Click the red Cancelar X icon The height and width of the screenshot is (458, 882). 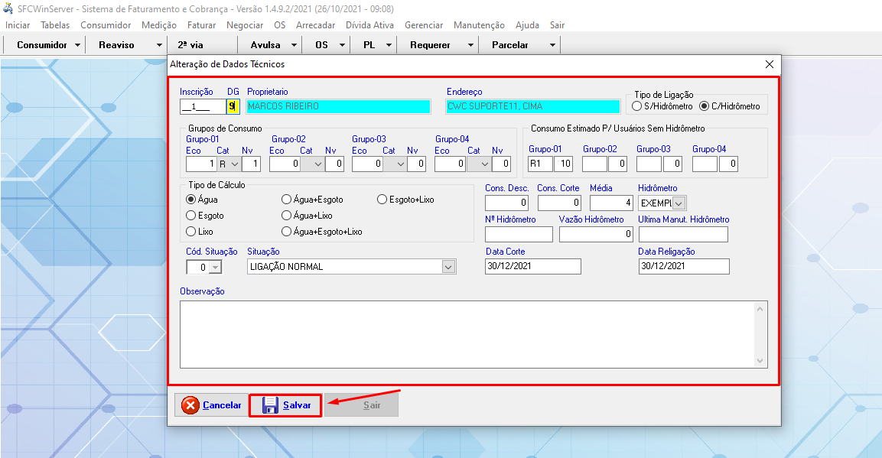(190, 405)
